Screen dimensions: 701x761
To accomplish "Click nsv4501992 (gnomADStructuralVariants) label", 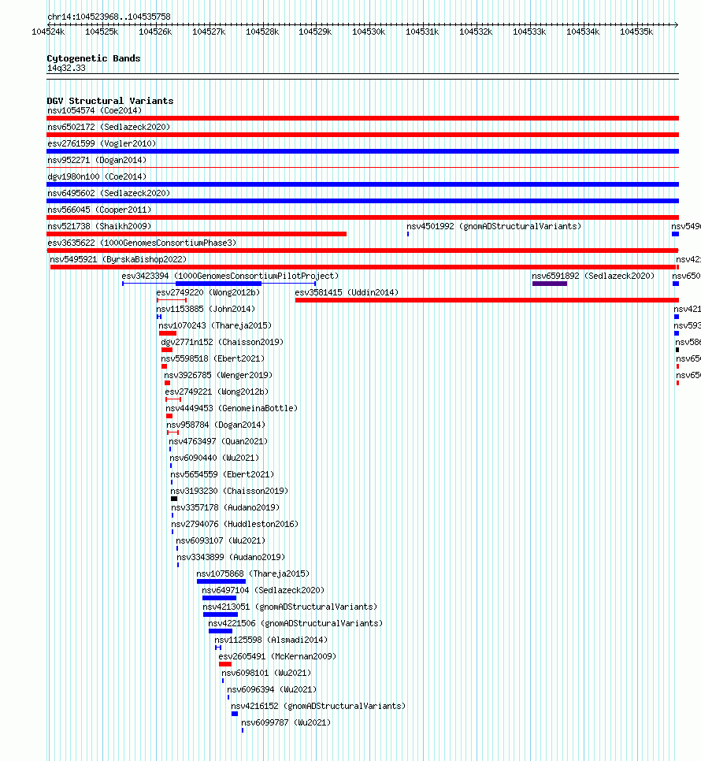I will pos(494,226).
